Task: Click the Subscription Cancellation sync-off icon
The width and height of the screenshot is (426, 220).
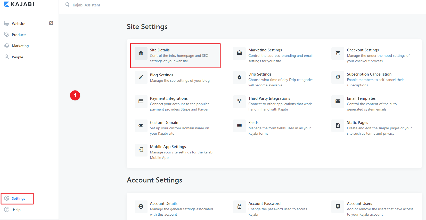Action: (x=338, y=77)
